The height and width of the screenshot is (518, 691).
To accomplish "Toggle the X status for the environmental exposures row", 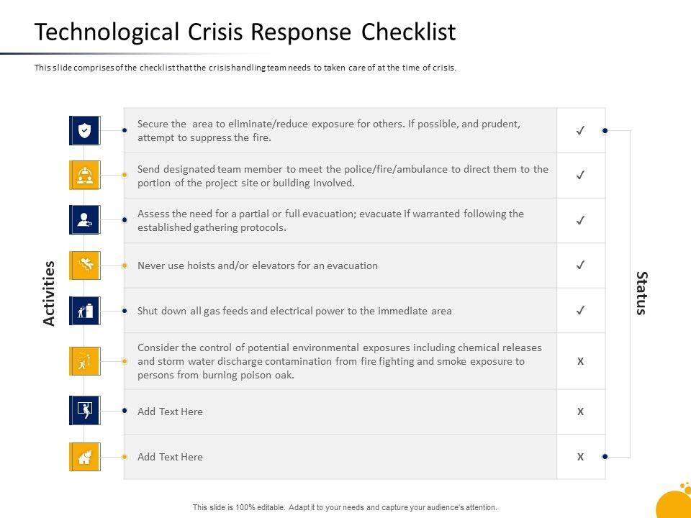I will point(580,361).
